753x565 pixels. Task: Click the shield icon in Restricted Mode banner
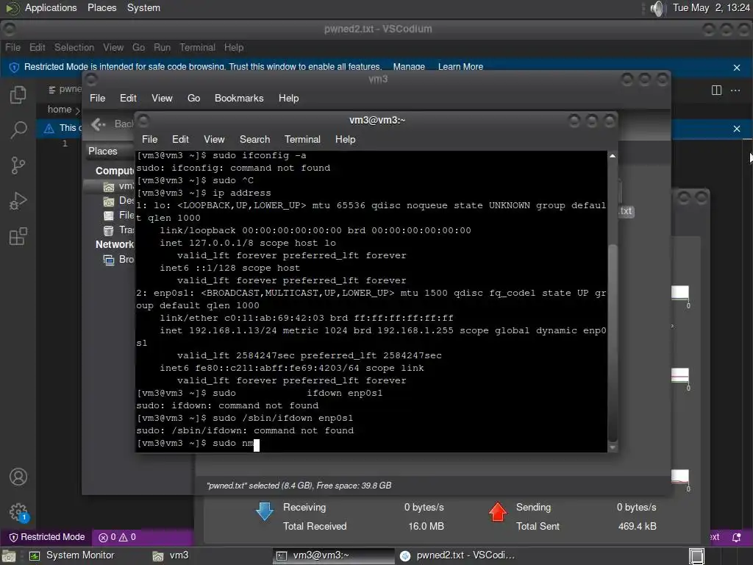point(14,67)
